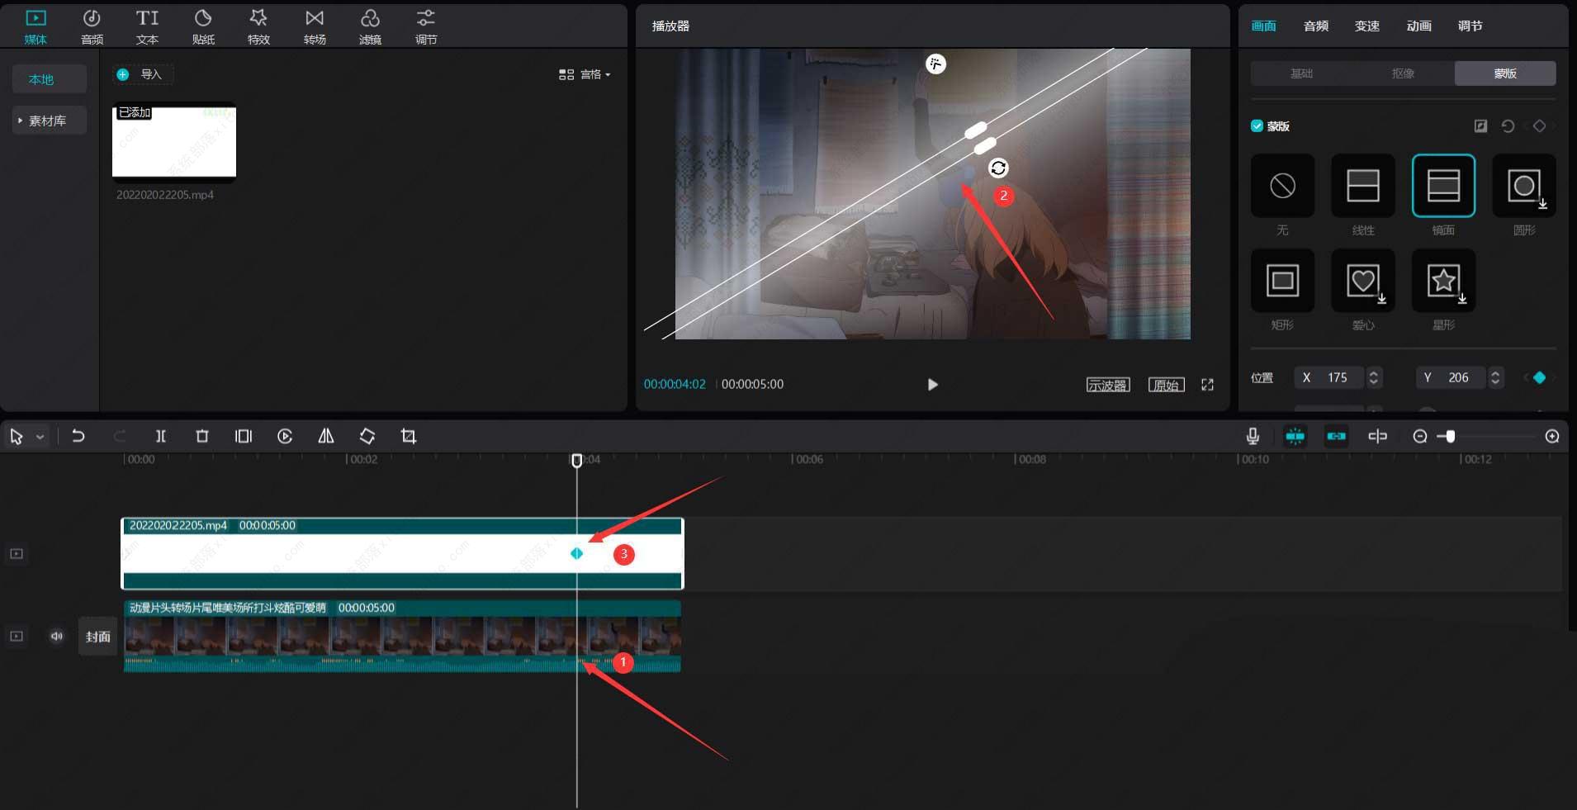Screen dimensions: 1577x810
Task: Click the 示波器 scope button
Action: 1107,385
